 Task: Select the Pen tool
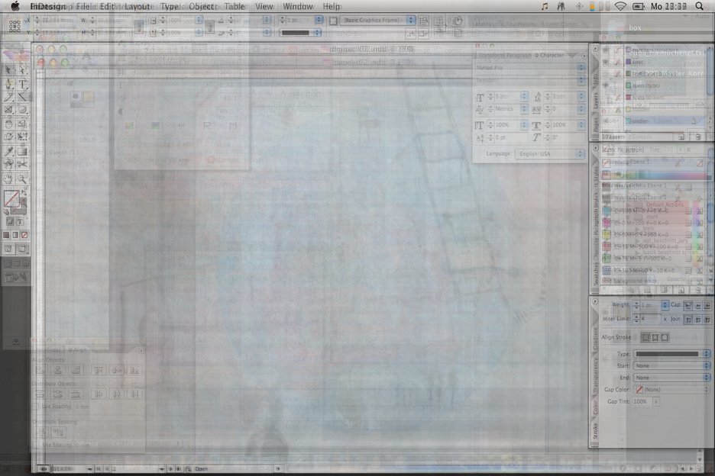9,84
